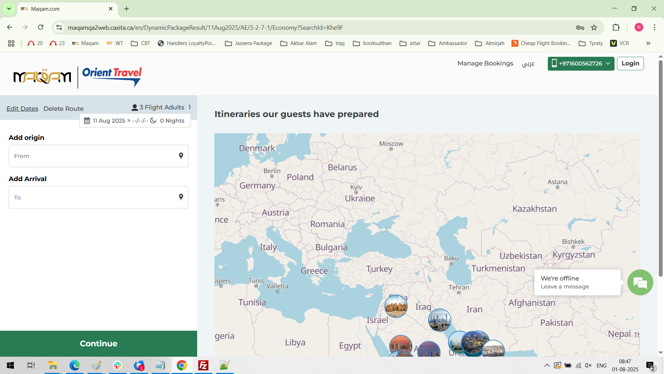The image size is (664, 374).
Task: Expand the tab search dropdown arrow
Action: (x=9, y=9)
